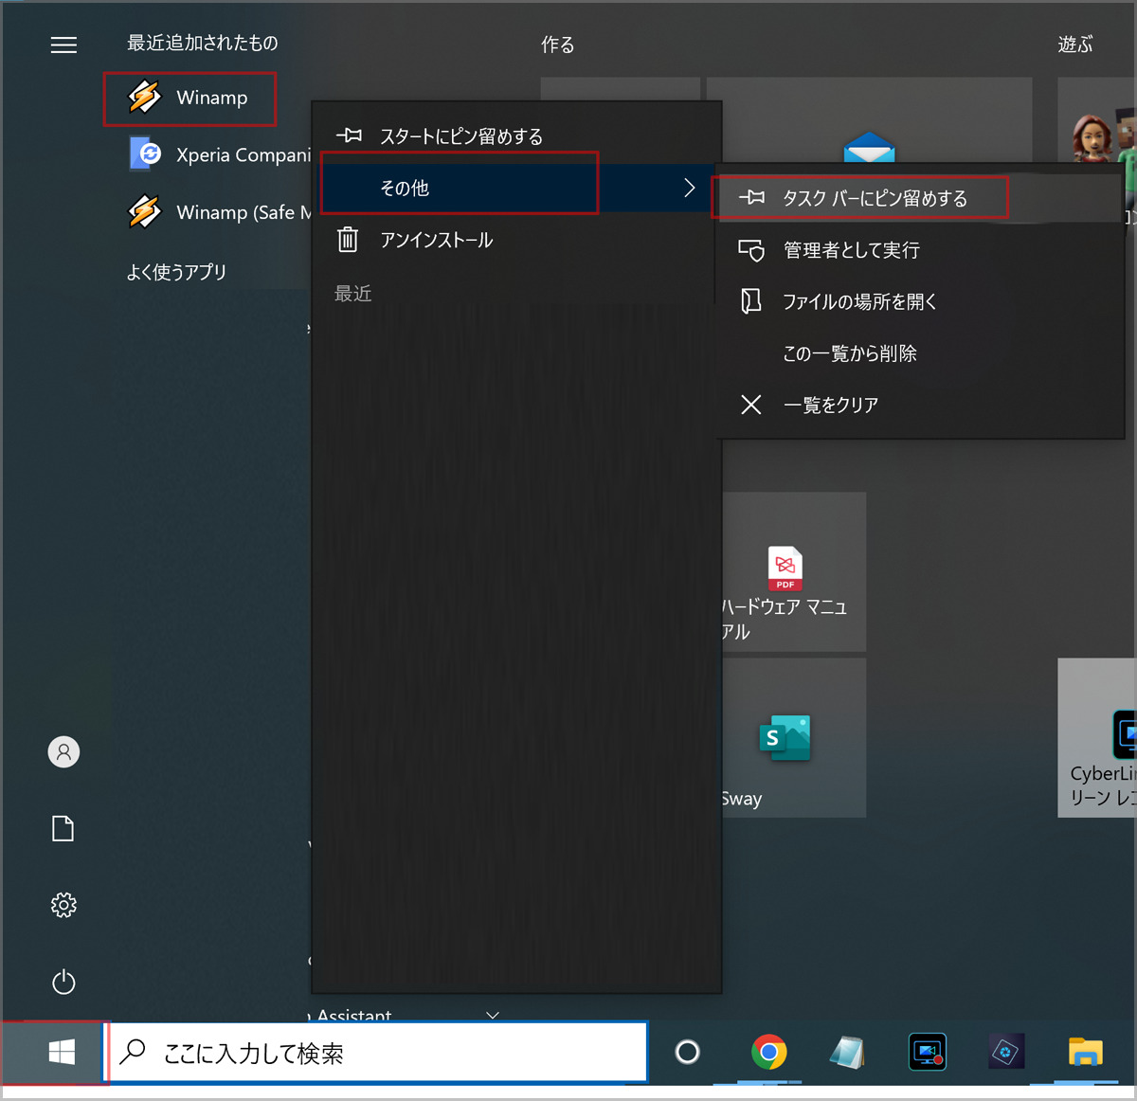
Task: Click the 最近追加されたもの heading
Action: click(203, 43)
